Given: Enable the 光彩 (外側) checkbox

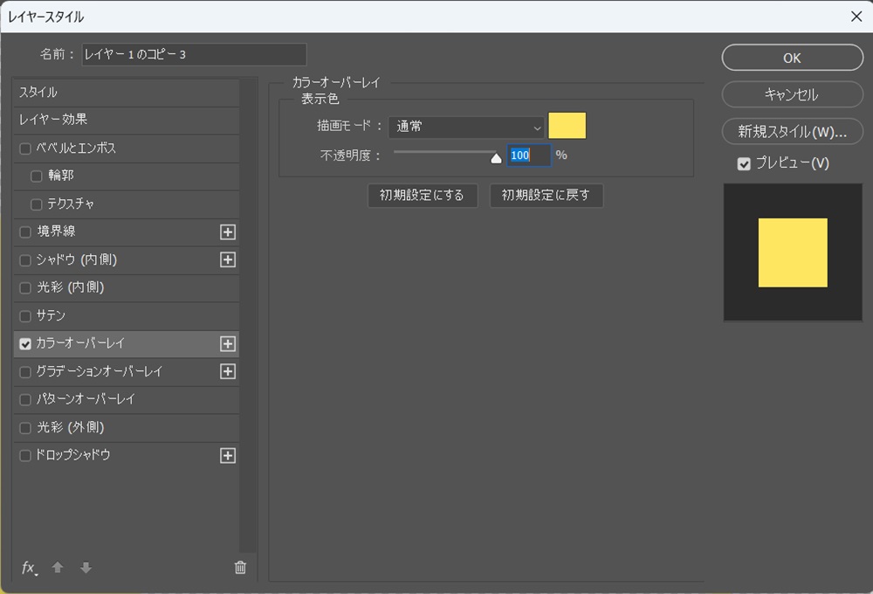Looking at the screenshot, I should [x=25, y=428].
